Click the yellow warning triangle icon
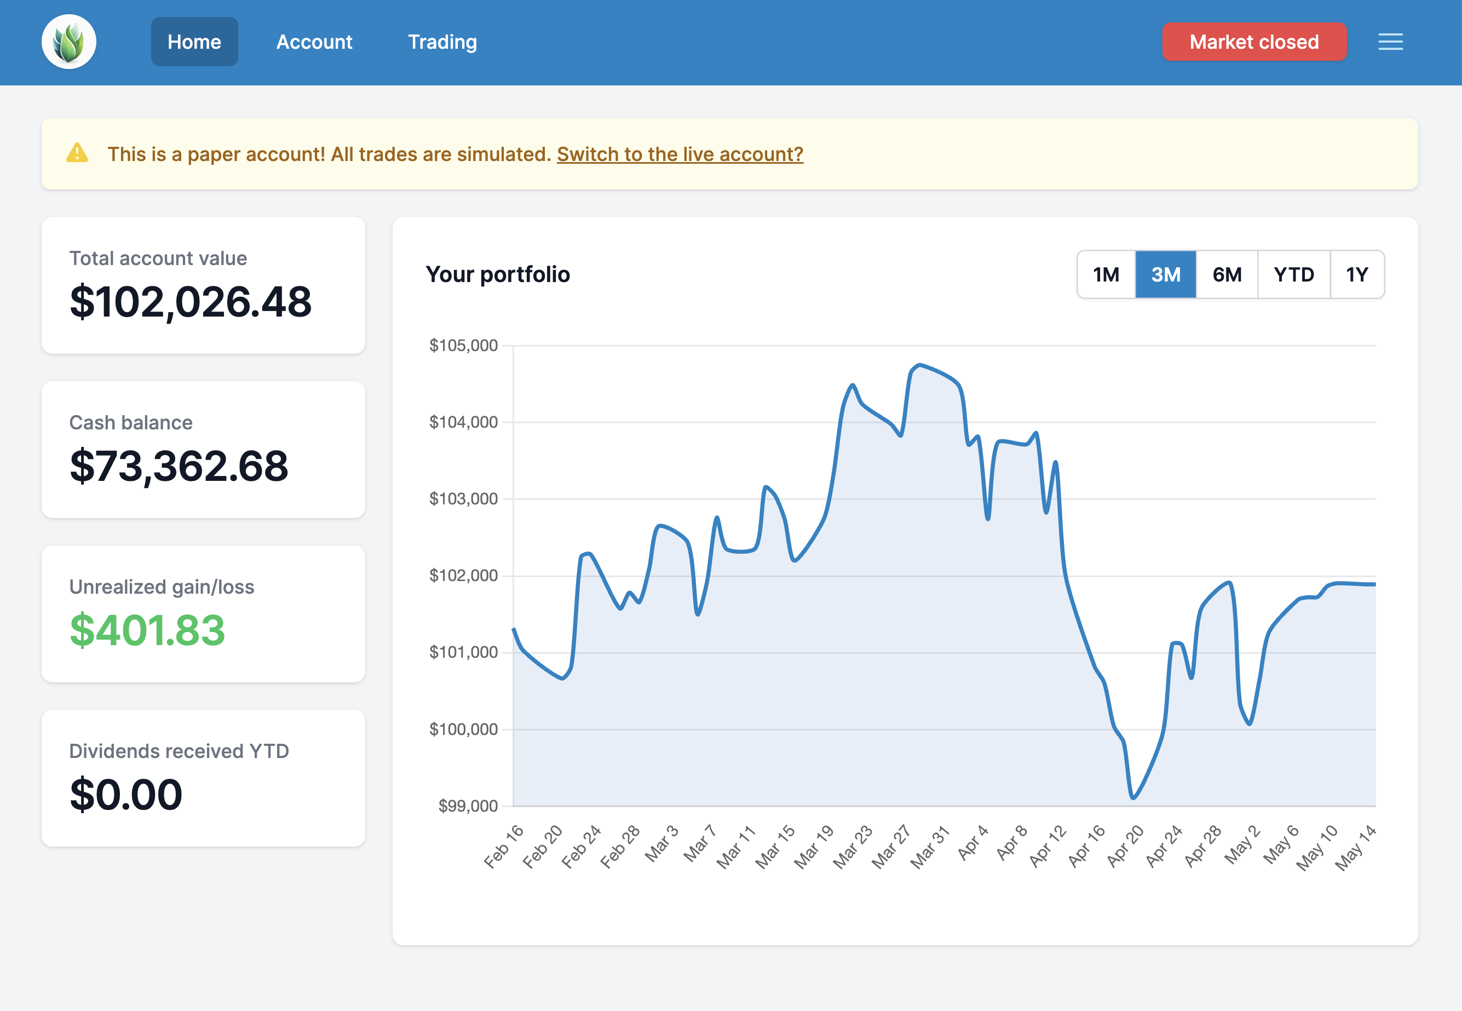The image size is (1462, 1011). pos(77,153)
